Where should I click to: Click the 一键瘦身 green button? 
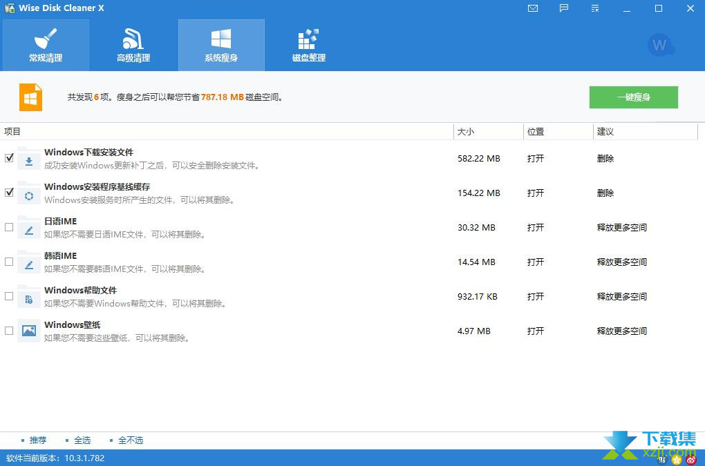click(x=634, y=97)
